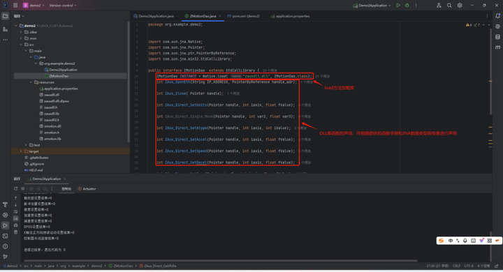Screen dimensions: 503x272
Task: Toggle scroll to end in console
Action: click(15, 218)
